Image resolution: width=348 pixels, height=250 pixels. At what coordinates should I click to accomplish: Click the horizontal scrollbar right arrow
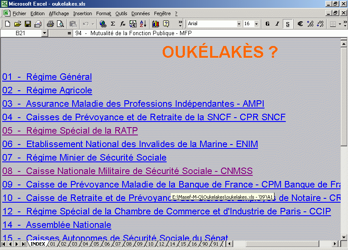point(335,244)
